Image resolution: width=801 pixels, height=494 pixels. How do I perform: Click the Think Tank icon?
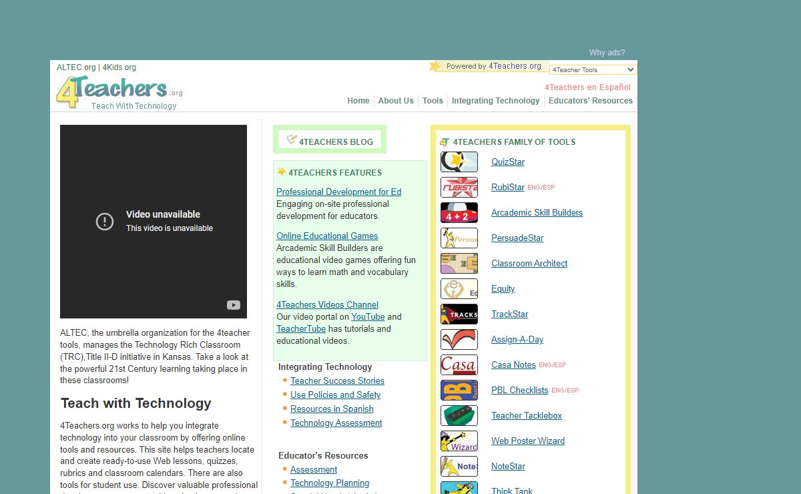459,488
